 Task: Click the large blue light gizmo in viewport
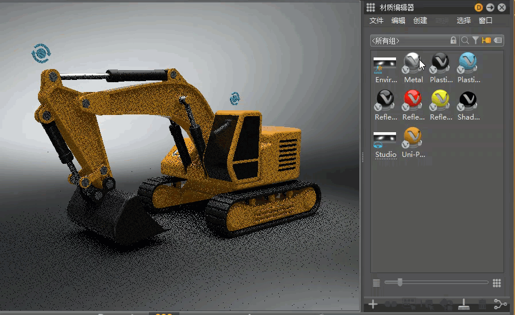point(41,53)
